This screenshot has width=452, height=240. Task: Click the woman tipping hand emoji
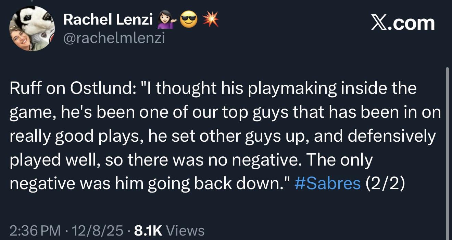click(165, 21)
